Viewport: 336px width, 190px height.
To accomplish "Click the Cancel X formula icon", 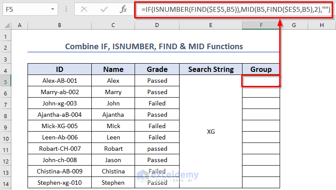I will (84, 9).
